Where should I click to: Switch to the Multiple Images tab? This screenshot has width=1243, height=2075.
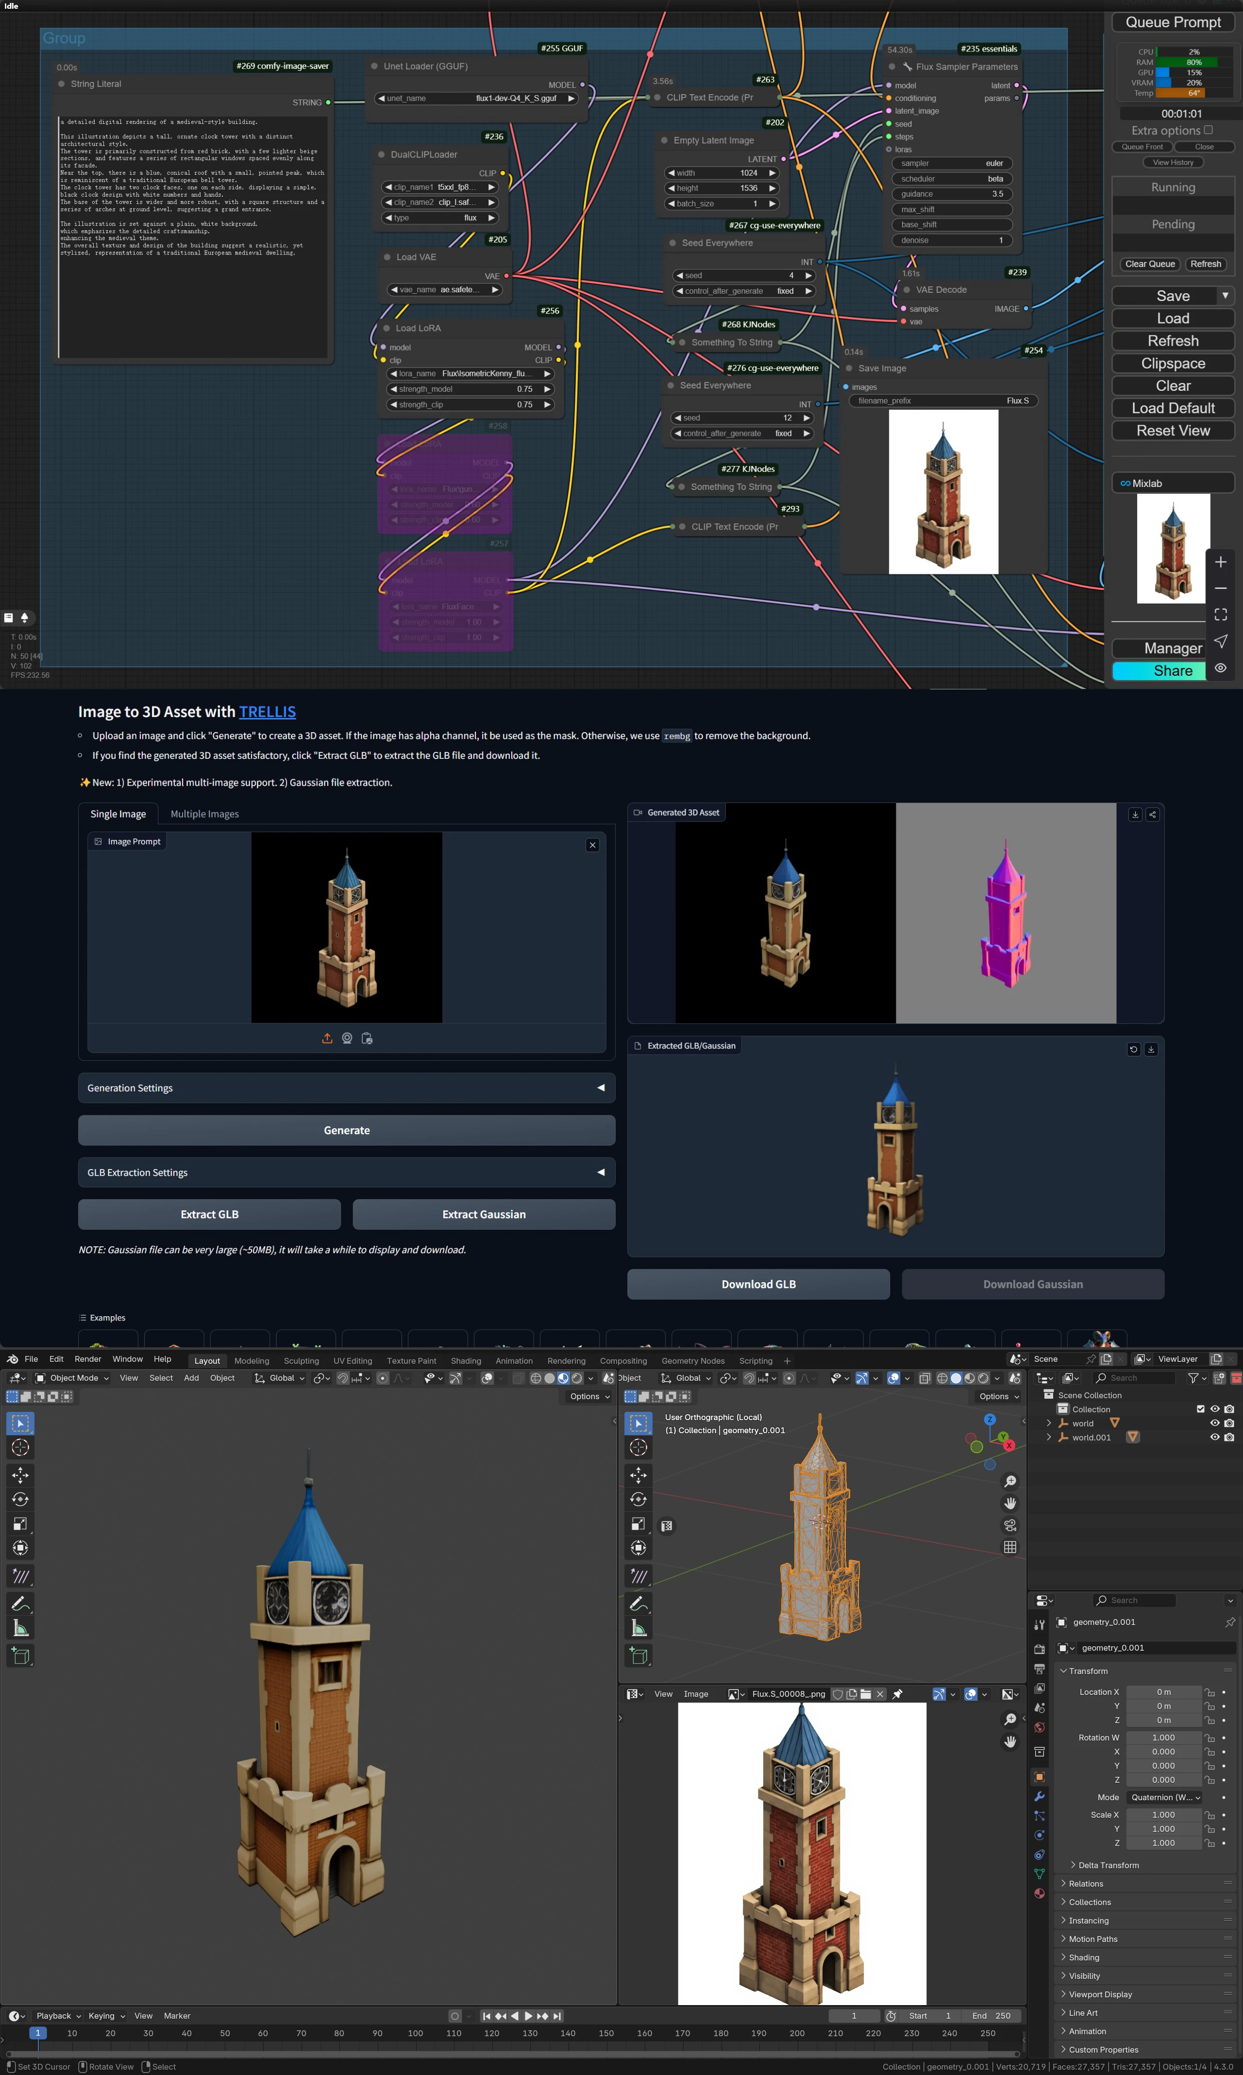tap(204, 814)
